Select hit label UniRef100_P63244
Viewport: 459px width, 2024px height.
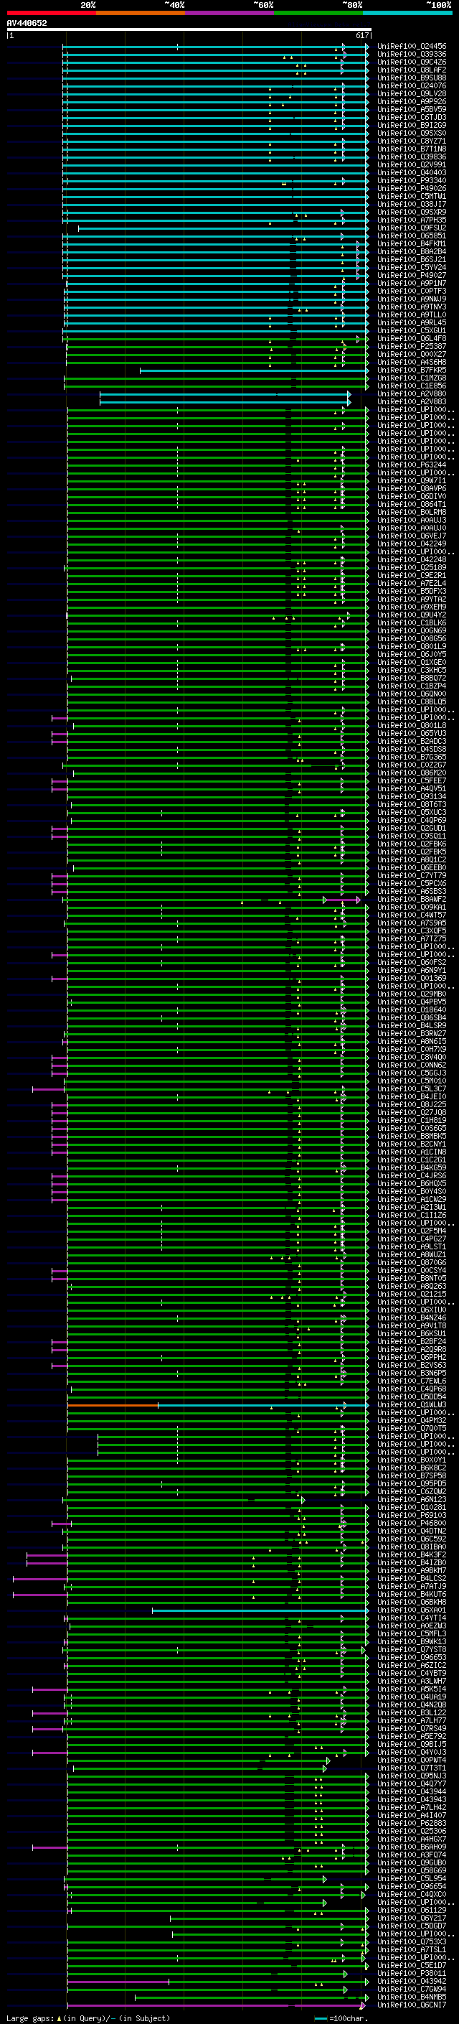pos(412,465)
